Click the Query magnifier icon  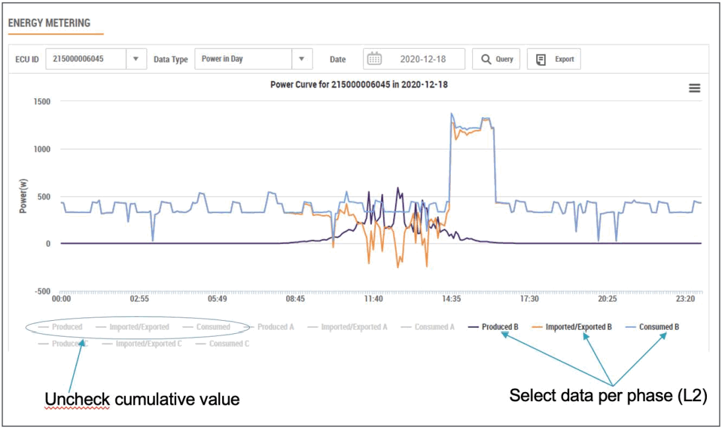point(486,59)
